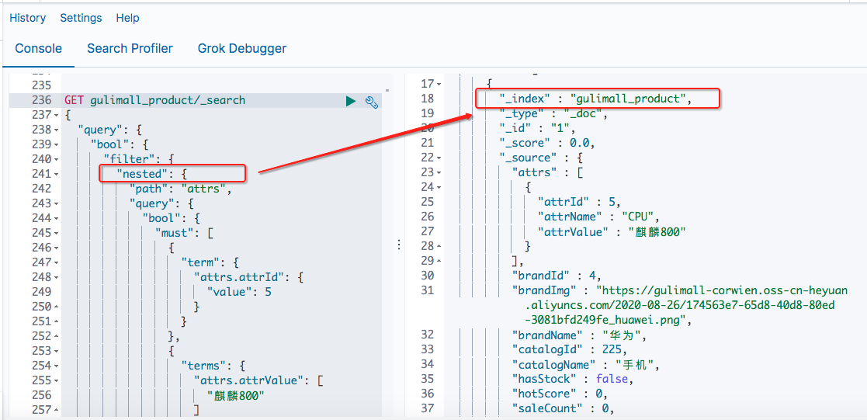Open the Settings menu

pyautogui.click(x=81, y=18)
